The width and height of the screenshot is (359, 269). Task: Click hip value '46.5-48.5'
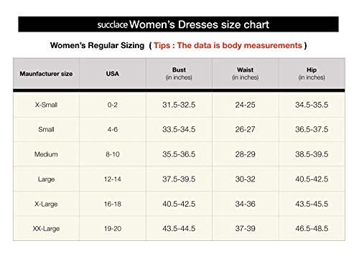click(x=312, y=229)
